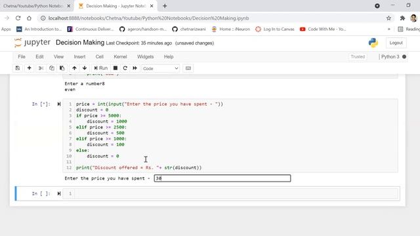Open Log In to Canvas bookmark
Screen dimensions: 420x236
(275, 29)
